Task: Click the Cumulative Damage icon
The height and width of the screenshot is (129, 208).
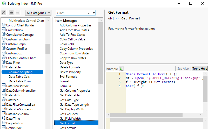Action: pyautogui.click(x=4, y=34)
